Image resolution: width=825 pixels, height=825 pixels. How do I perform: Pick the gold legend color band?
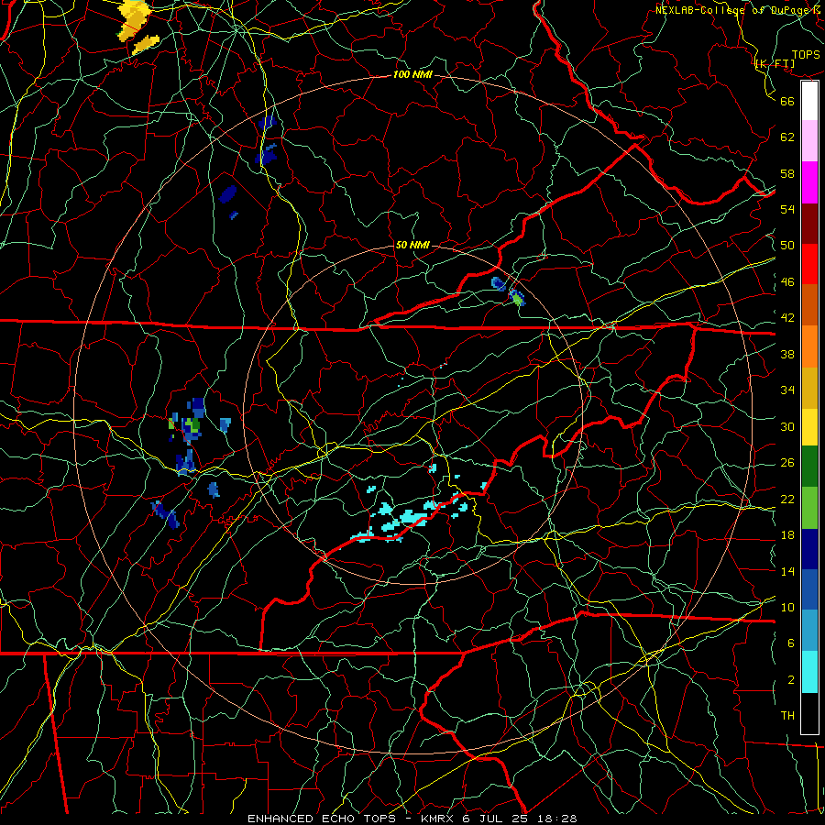809,389
